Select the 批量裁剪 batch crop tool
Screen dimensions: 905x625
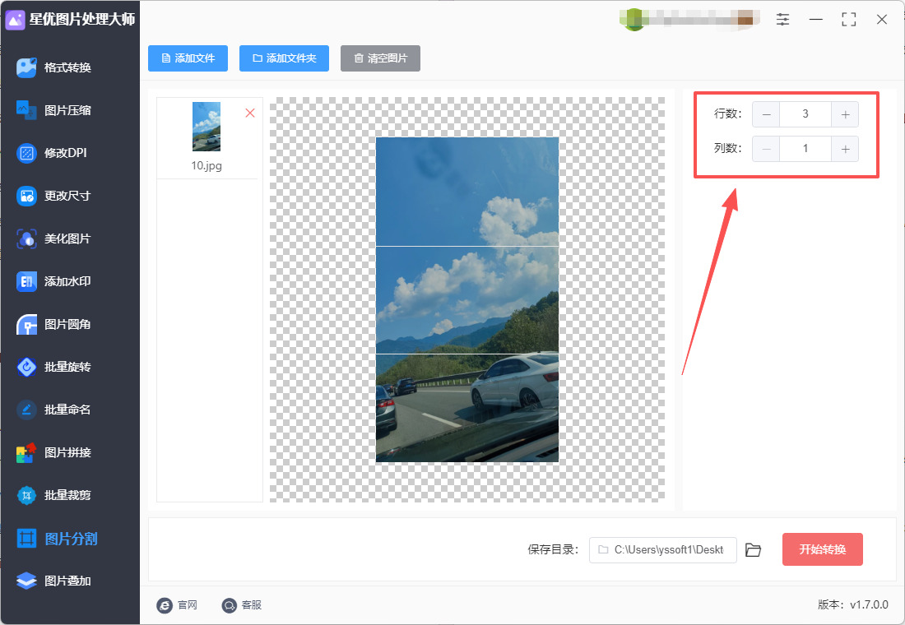(x=53, y=495)
